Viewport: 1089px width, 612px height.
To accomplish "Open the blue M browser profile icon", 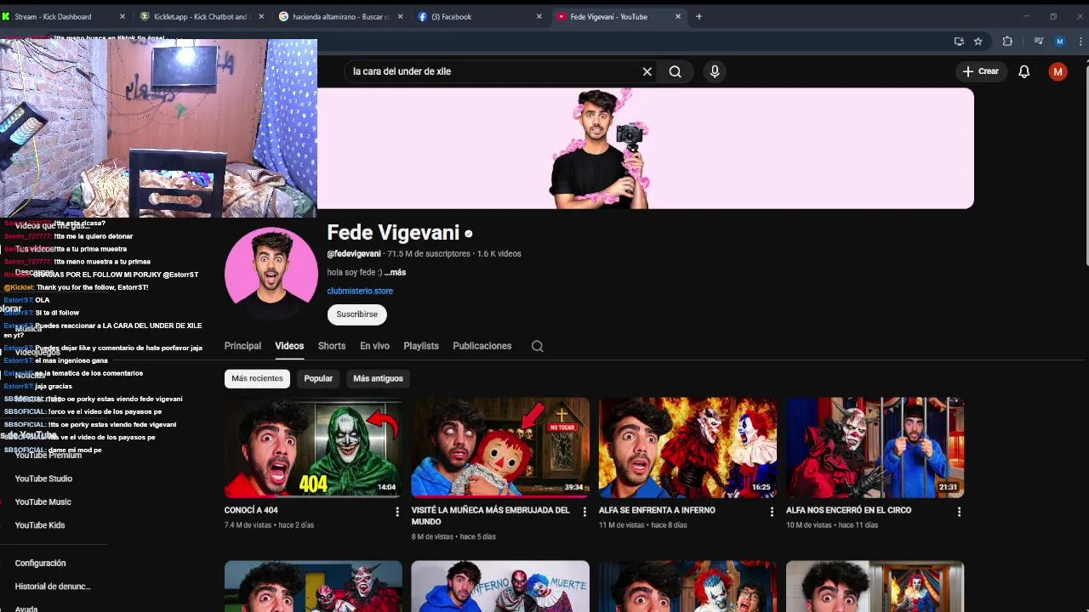I will click(x=1059, y=41).
